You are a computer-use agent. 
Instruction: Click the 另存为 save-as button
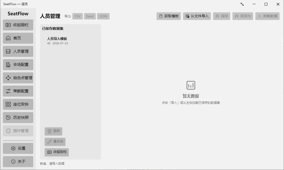243,16
